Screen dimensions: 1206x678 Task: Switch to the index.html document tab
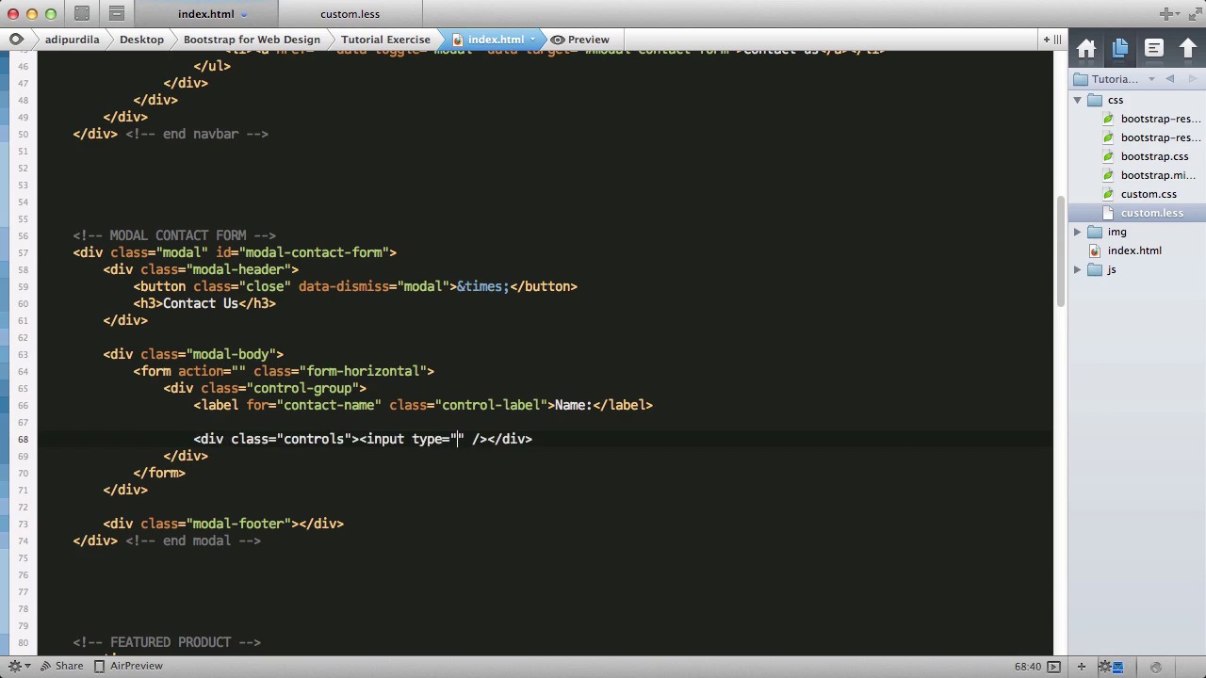(205, 14)
